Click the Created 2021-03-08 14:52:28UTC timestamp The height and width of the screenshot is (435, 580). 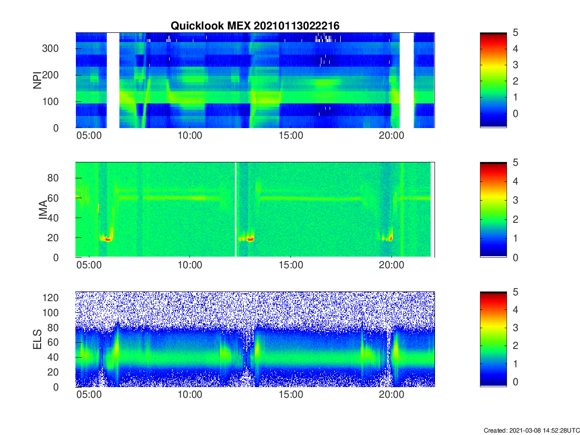(531, 430)
